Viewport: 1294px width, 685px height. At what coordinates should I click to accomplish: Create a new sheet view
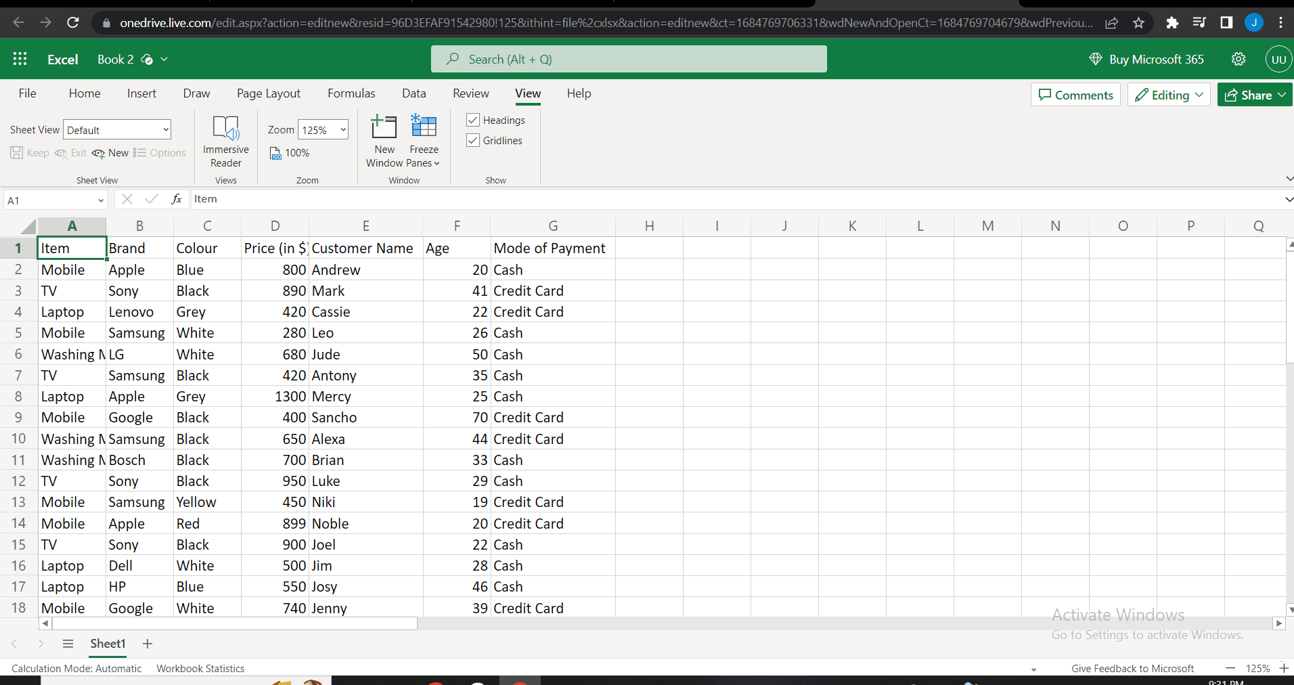coord(110,153)
